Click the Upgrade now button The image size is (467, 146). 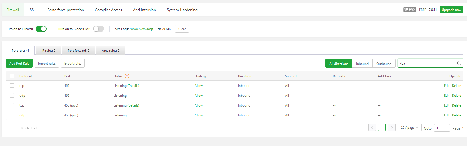point(451,10)
